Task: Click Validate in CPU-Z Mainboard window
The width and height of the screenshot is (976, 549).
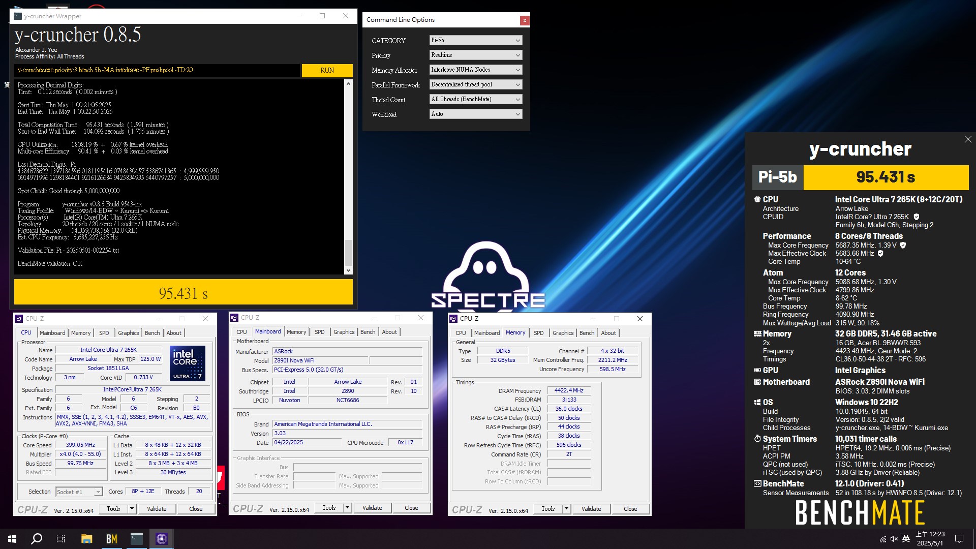Action: point(372,507)
